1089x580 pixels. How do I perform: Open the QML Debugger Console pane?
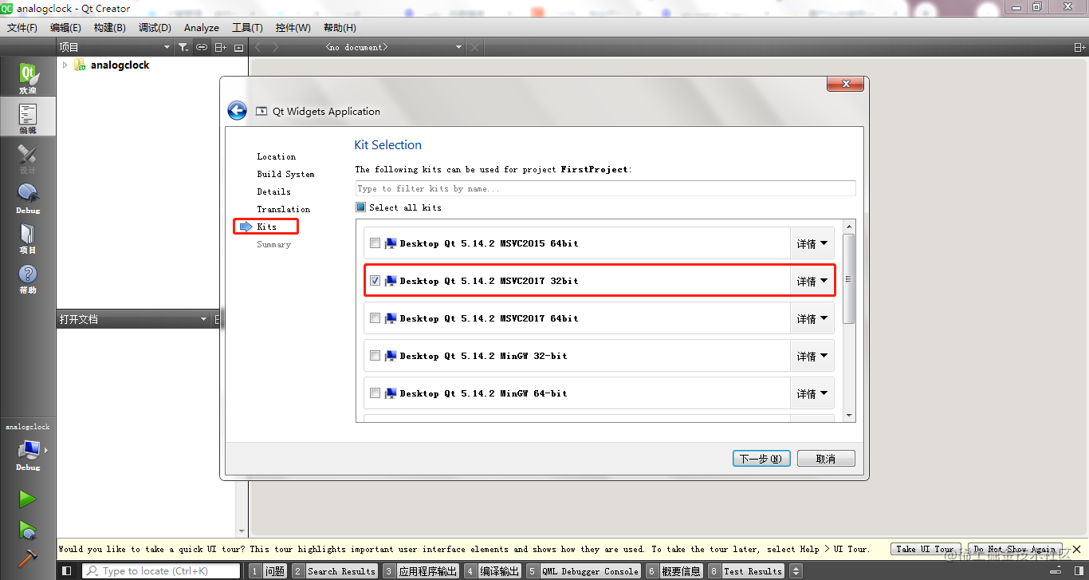click(584, 570)
